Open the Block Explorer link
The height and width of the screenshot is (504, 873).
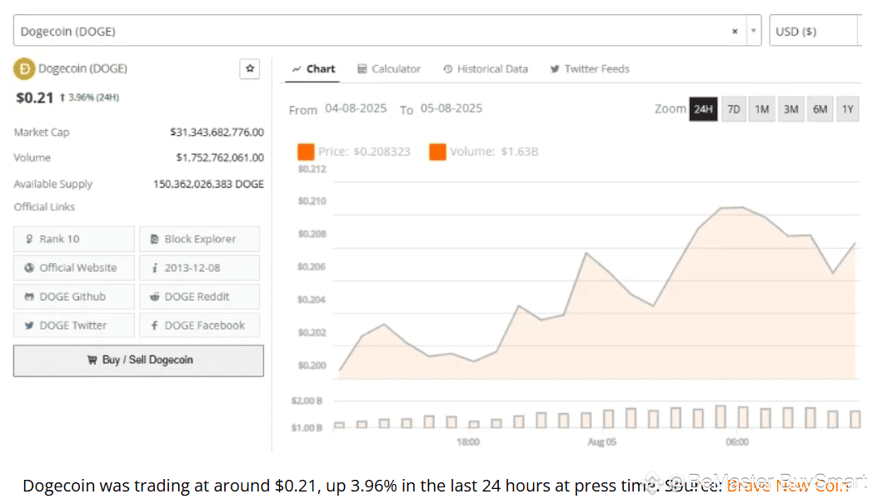199,239
